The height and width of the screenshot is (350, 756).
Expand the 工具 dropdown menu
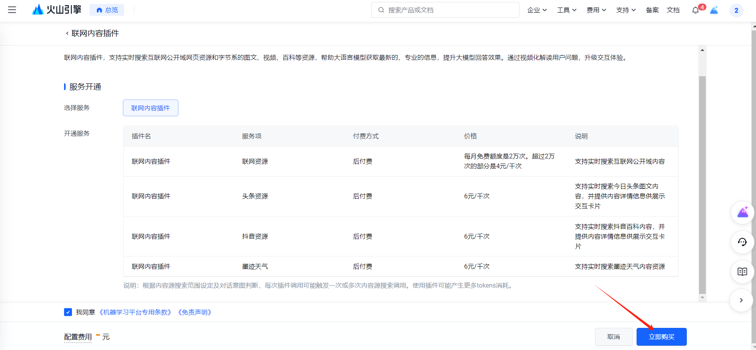tap(566, 10)
